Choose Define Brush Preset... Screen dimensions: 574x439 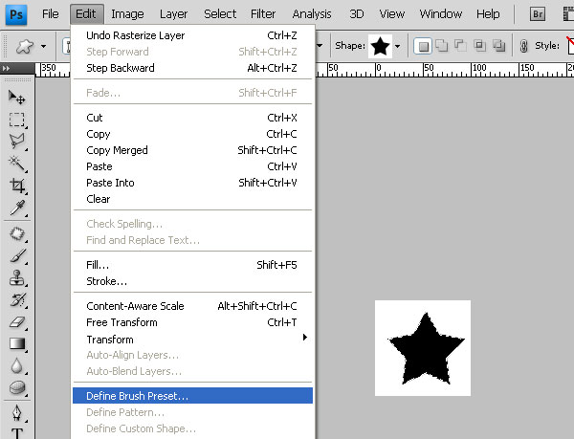tap(192, 396)
